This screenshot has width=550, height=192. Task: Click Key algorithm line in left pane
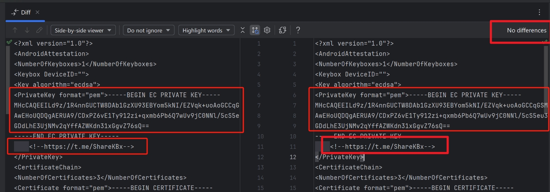click(57, 85)
